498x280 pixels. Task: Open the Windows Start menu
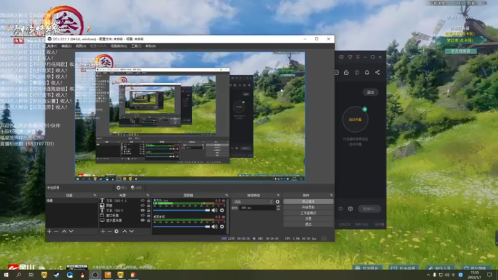6,274
